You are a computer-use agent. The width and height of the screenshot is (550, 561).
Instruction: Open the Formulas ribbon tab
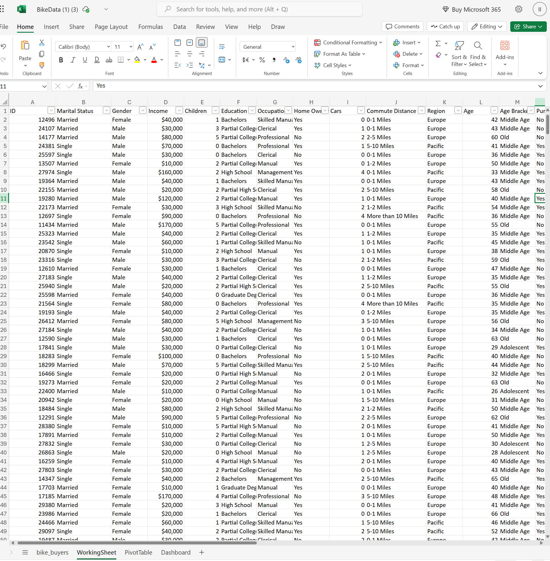tap(151, 27)
